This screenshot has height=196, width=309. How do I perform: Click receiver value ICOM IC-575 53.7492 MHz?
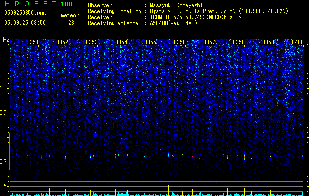coord(197,17)
